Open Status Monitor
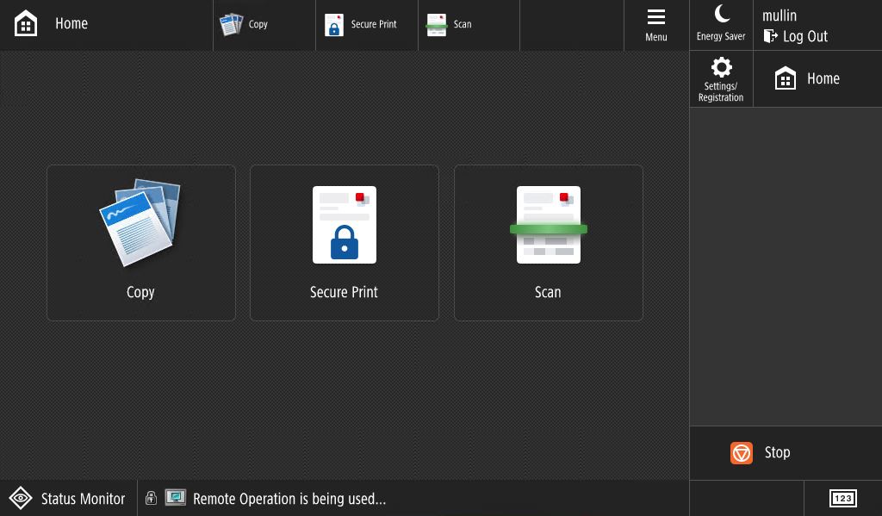The width and height of the screenshot is (882, 516). pyautogui.click(x=68, y=499)
